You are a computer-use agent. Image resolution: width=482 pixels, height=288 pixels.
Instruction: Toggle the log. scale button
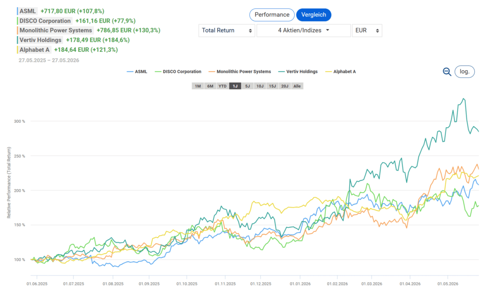pyautogui.click(x=465, y=72)
